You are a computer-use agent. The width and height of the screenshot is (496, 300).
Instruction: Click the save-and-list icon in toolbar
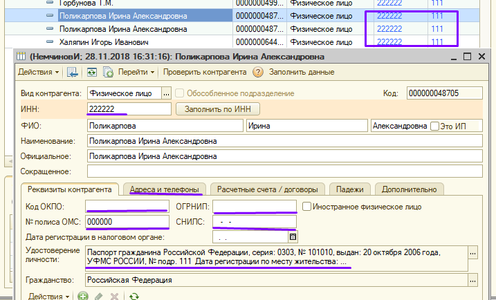[x=72, y=72]
